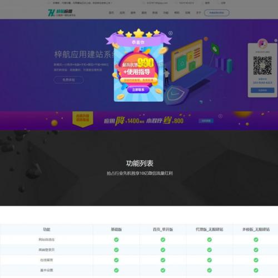Click 网站自适应 checkmark under 代理版_无限建站
Screen dimensions: 278x278
coord(210,240)
